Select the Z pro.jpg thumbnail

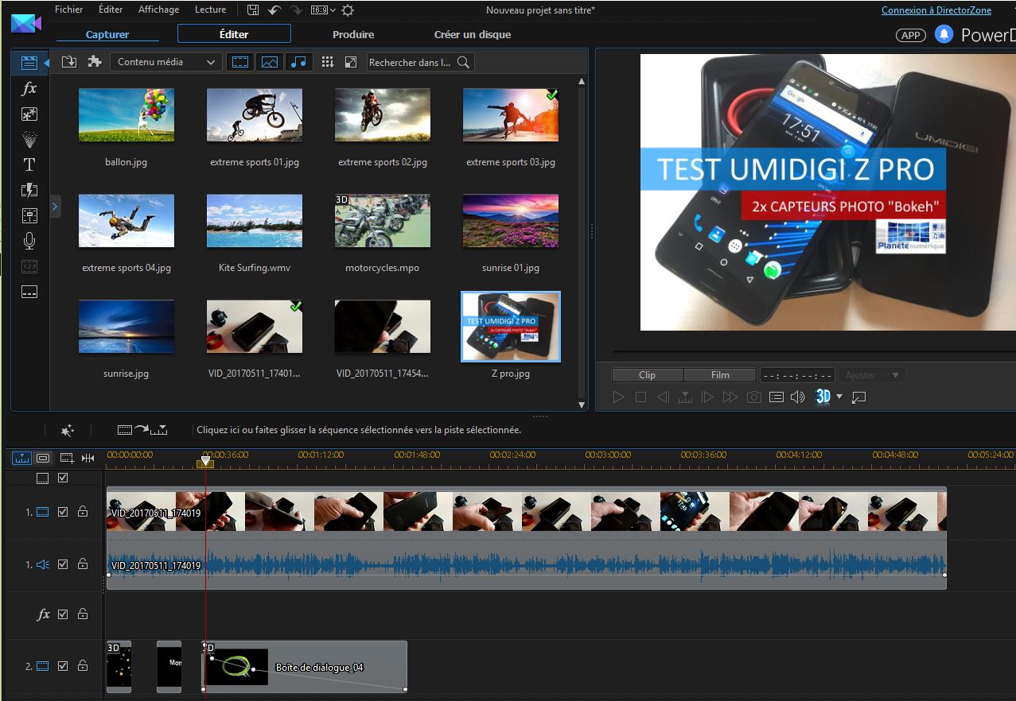click(x=511, y=327)
